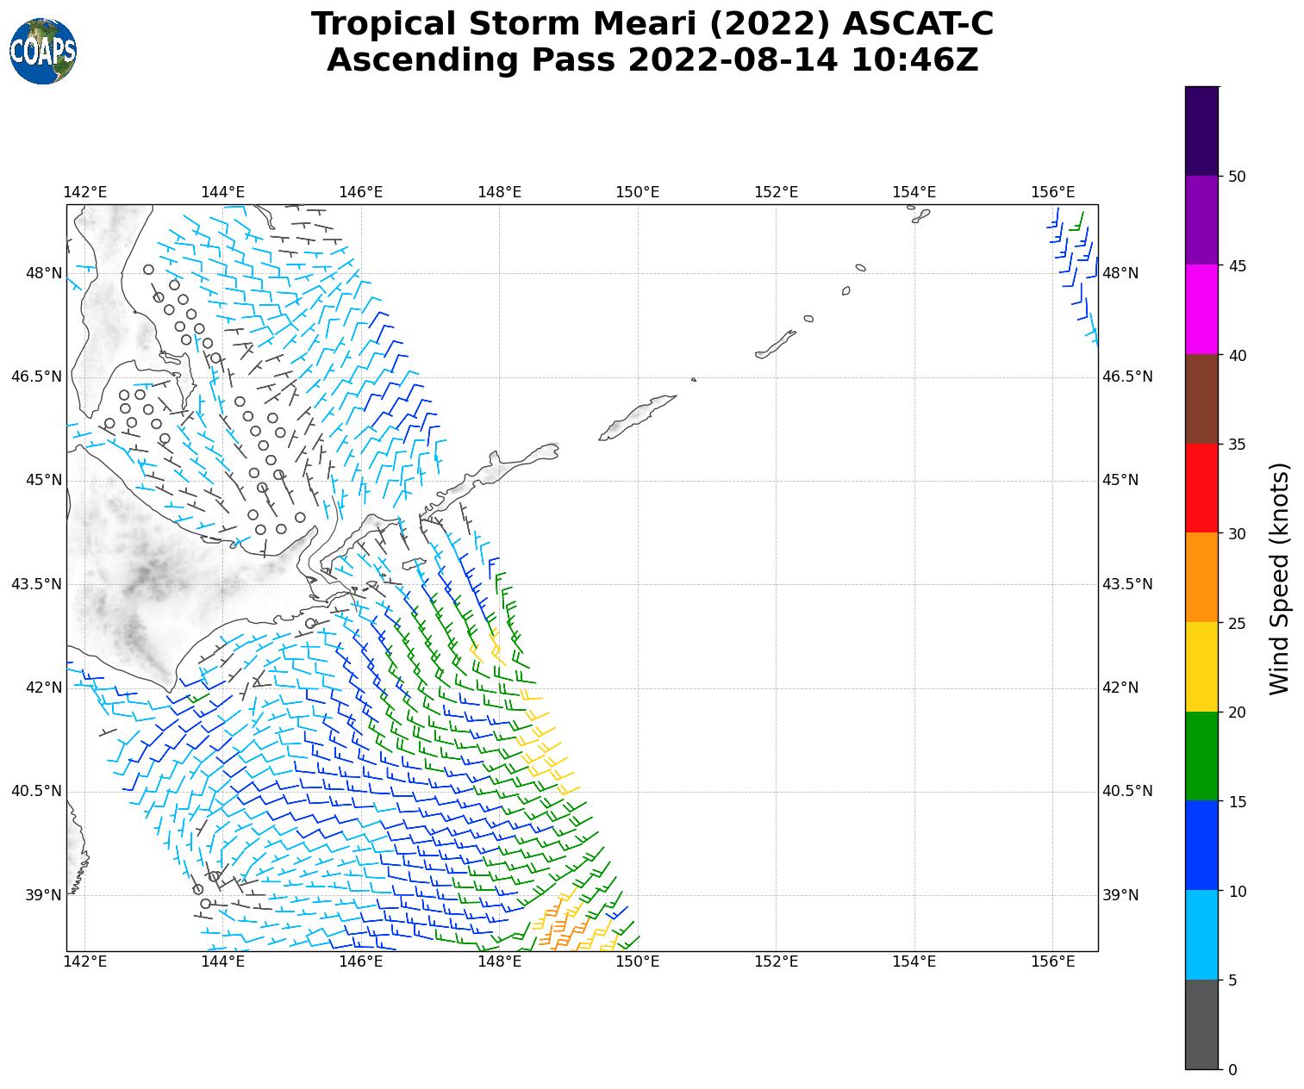The width and height of the screenshot is (1304, 1089).
Task: Click the COAPS globe logo
Action: (x=43, y=52)
